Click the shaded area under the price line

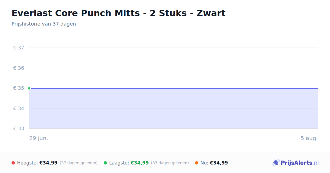pyautogui.click(x=174, y=108)
